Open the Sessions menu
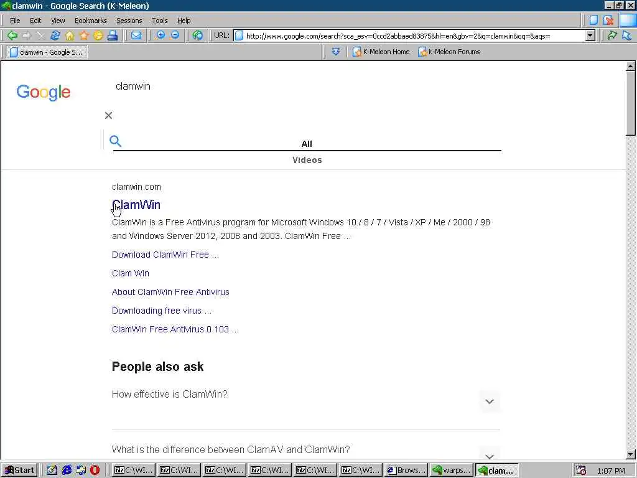Viewport: 637px width, 478px height. pyautogui.click(x=129, y=21)
